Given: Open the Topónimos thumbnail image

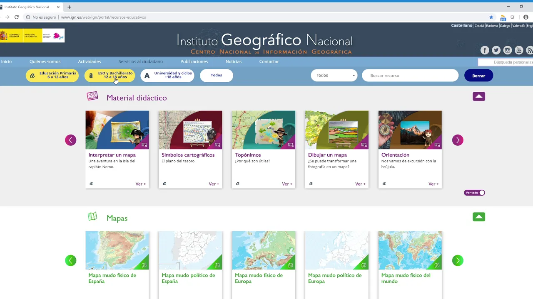Looking at the screenshot, I should click(x=264, y=130).
